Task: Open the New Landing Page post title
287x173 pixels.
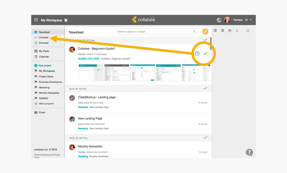Action: click(x=90, y=119)
